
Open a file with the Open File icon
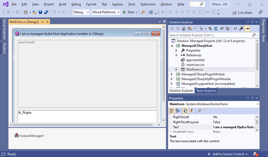[35, 12]
